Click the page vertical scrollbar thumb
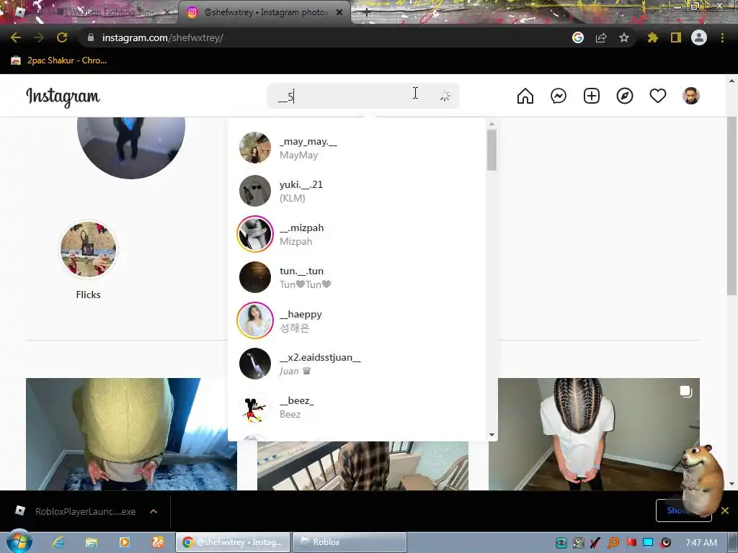 point(732,206)
